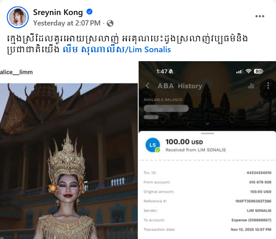
Task: Open the post options three-dot menu
Action: (x=260, y=16)
